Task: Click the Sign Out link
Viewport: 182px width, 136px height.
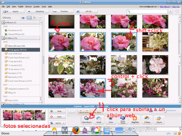Action: [176, 7]
